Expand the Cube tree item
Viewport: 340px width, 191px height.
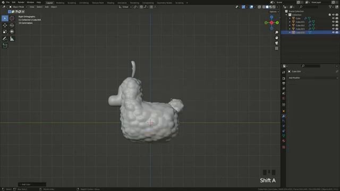pyautogui.click(x=290, y=19)
